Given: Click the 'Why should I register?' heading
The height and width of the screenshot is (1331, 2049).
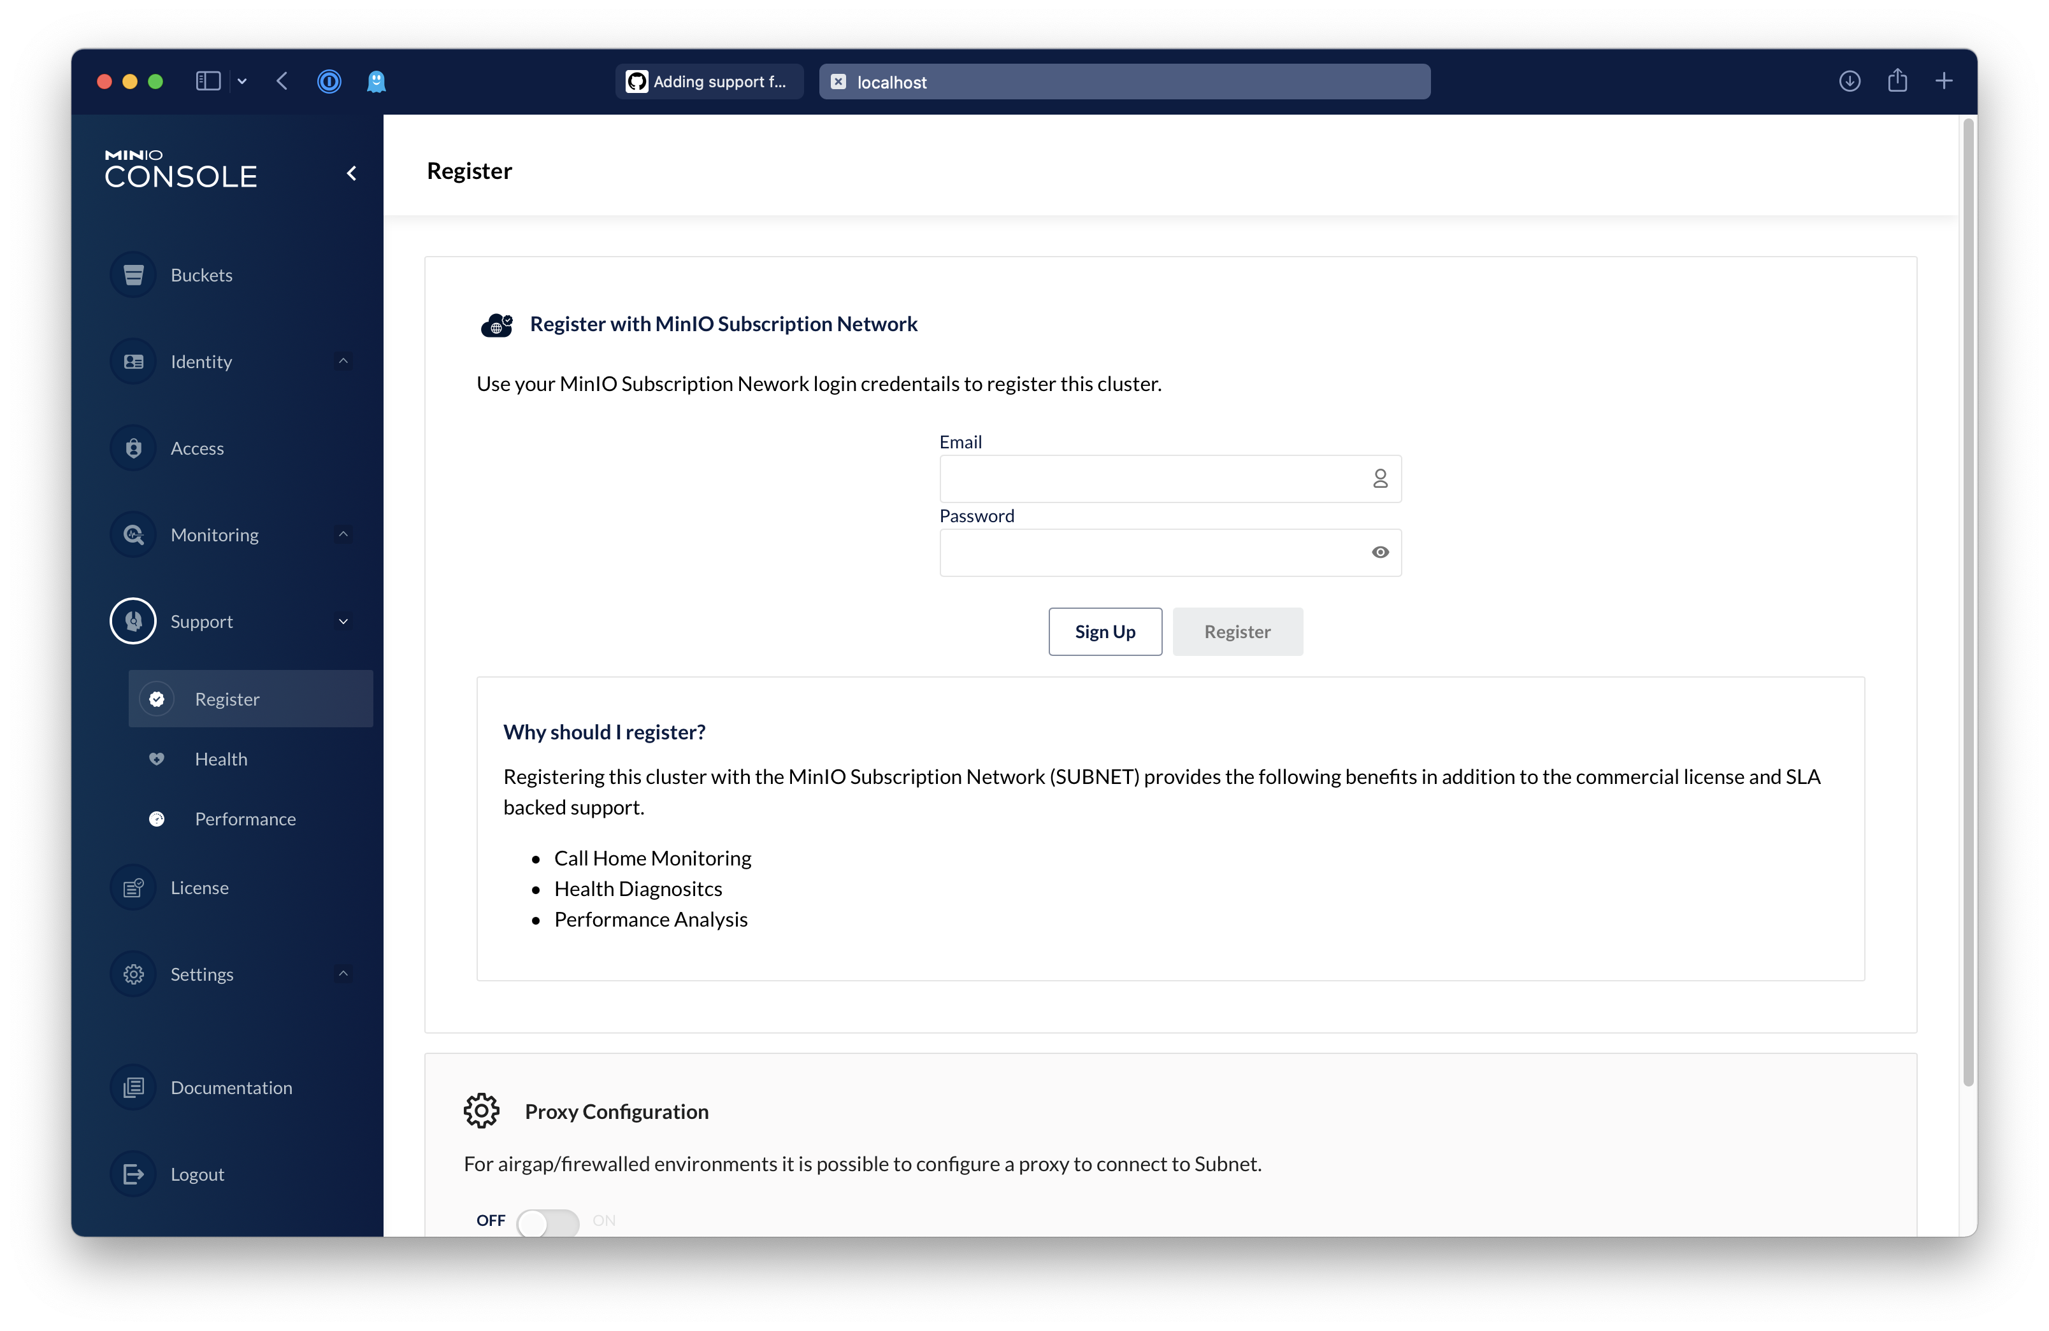Looking at the screenshot, I should [x=603, y=732].
